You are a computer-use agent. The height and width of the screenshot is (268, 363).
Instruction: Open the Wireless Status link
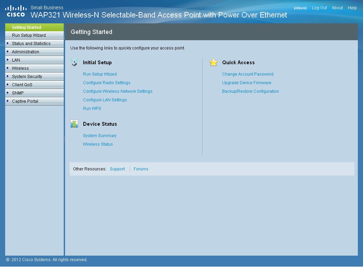click(98, 144)
